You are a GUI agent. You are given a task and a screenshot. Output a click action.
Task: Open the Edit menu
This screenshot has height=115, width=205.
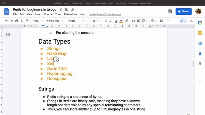[22, 14]
